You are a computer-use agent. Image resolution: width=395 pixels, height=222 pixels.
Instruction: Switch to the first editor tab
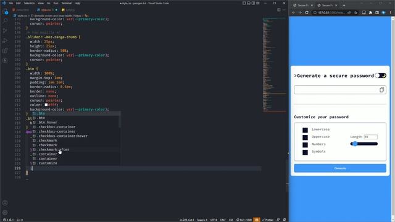22,10
